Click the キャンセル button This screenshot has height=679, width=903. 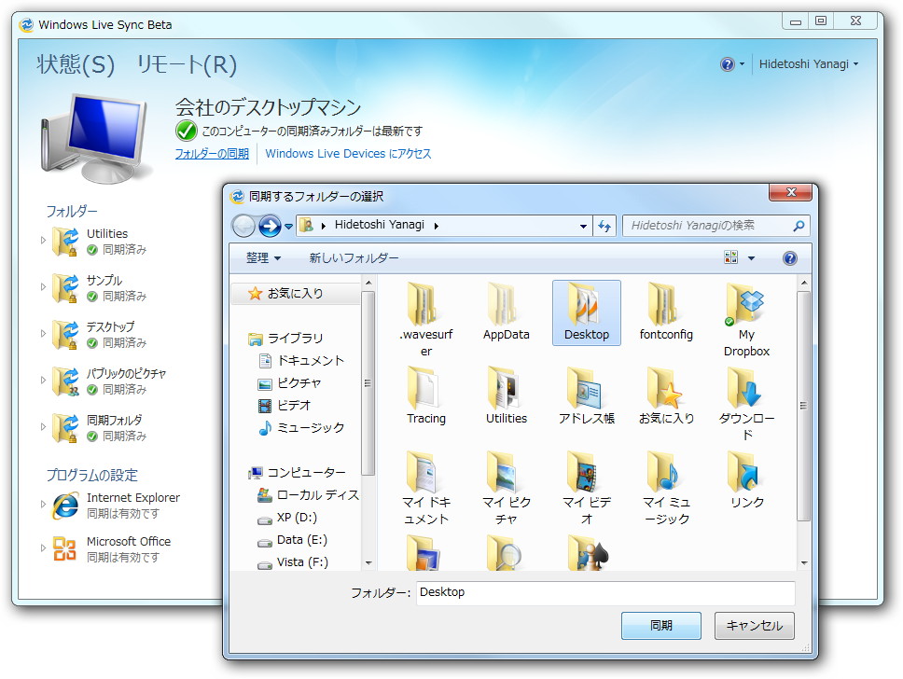point(754,626)
